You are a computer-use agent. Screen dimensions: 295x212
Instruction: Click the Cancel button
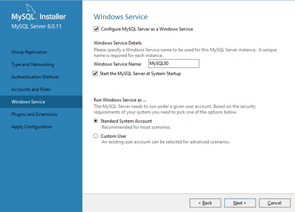click(x=274, y=203)
